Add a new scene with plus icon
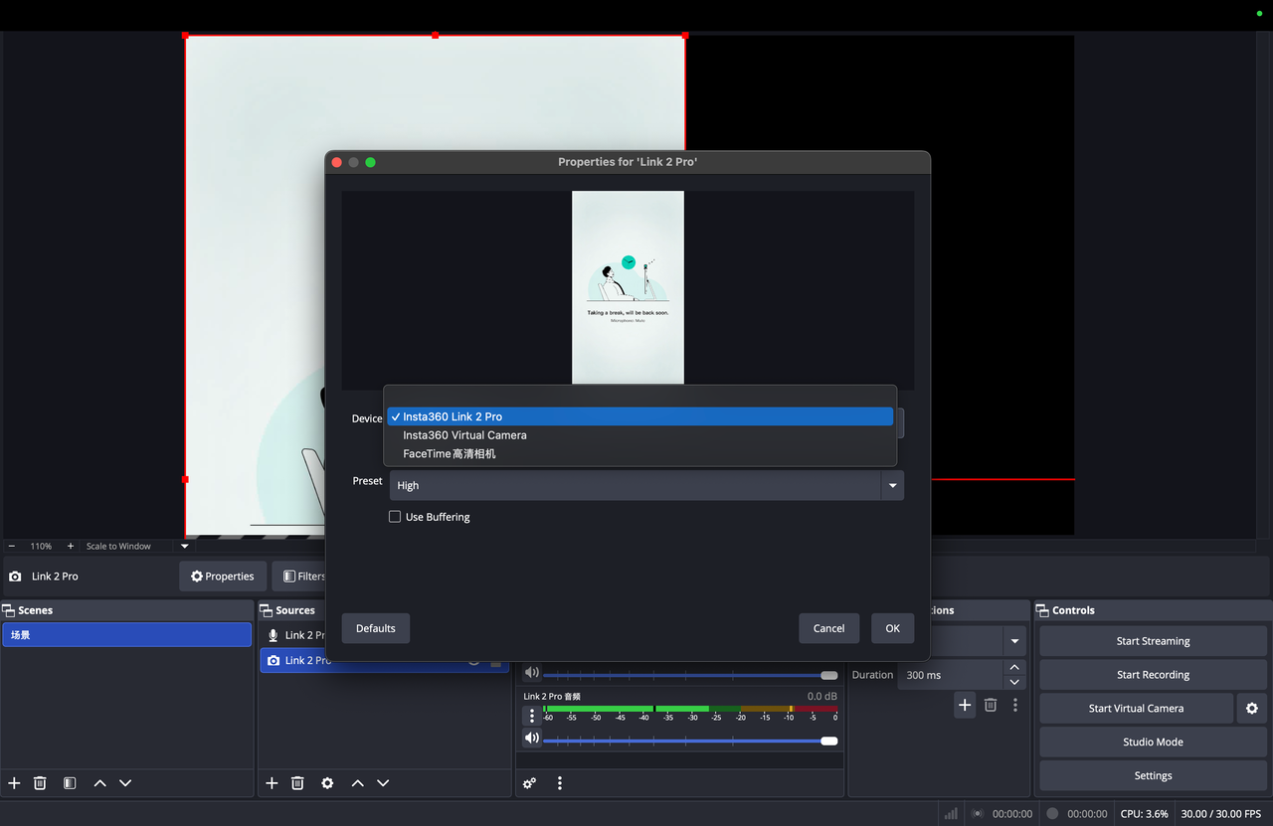This screenshot has width=1273, height=826. click(14, 783)
